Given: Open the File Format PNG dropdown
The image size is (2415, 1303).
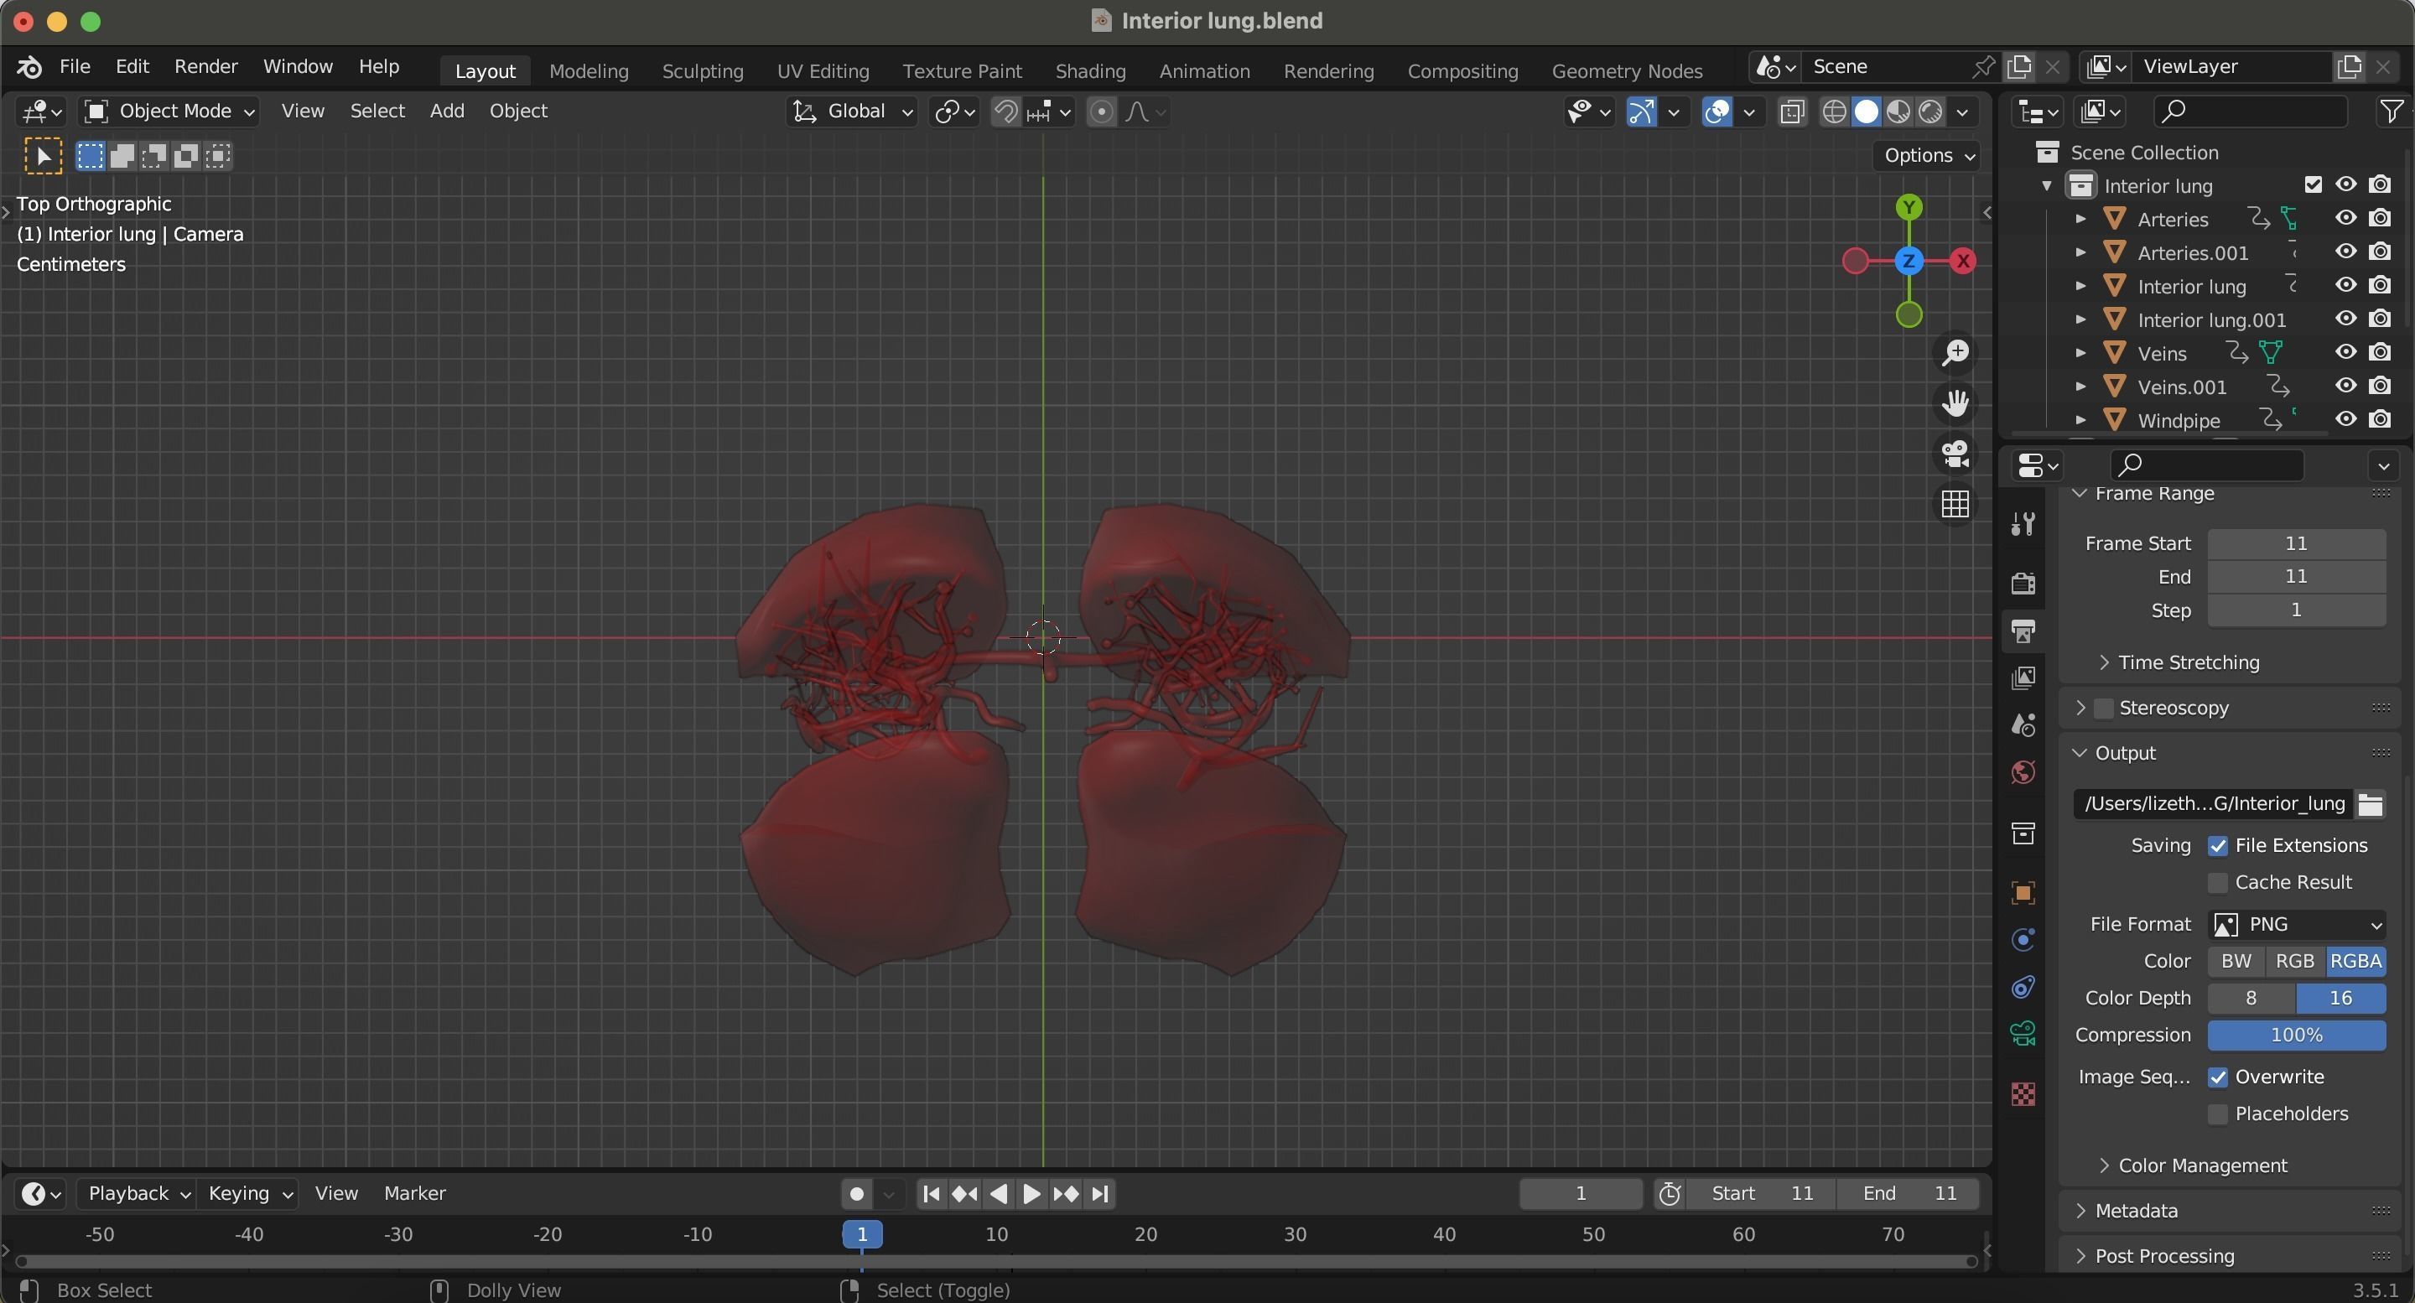Looking at the screenshot, I should pos(2297,924).
